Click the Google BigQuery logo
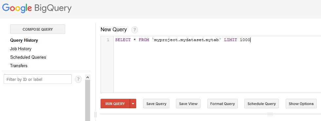321x121 pixels. [x=37, y=8]
